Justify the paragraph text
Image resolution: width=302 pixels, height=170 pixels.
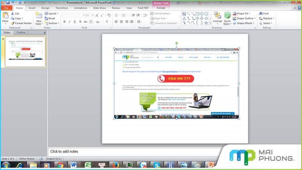(132, 22)
